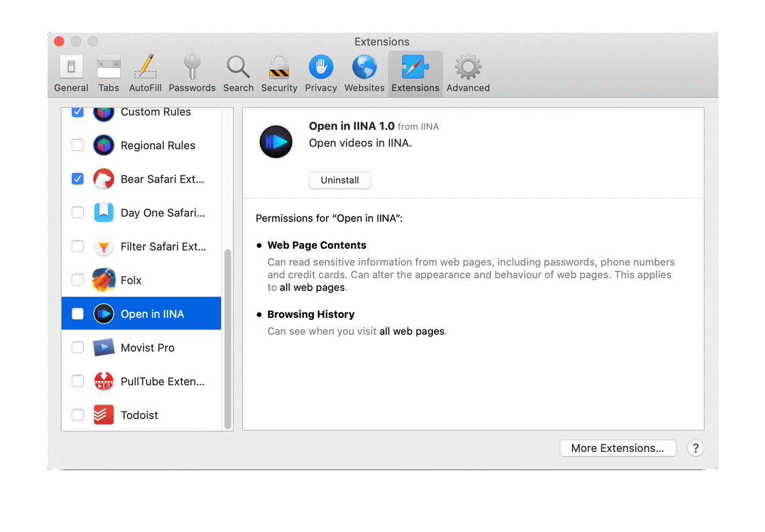
Task: Select the Folx extension icon
Action: (104, 280)
